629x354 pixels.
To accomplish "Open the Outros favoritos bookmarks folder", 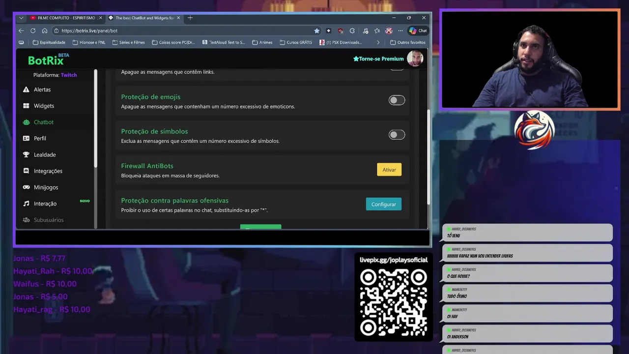I will [x=408, y=42].
